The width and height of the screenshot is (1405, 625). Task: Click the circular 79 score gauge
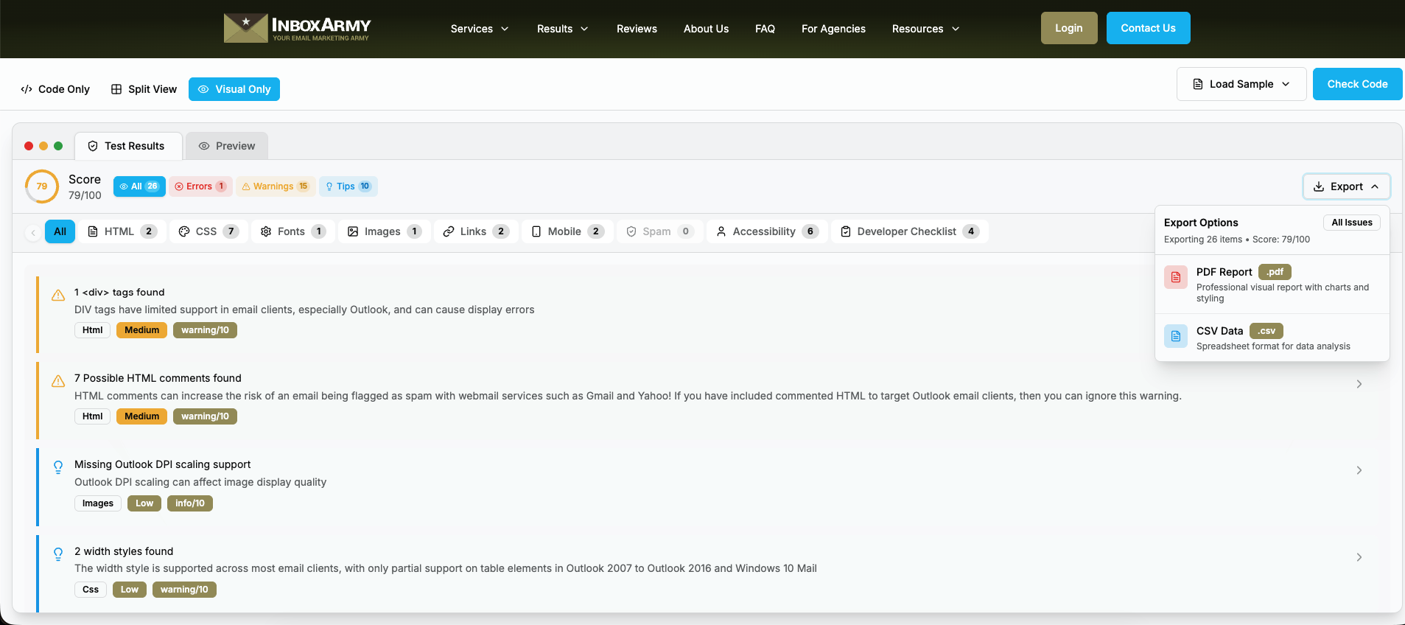pos(42,186)
